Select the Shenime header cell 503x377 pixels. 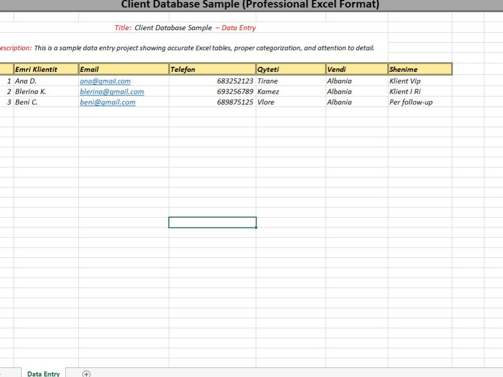pos(420,69)
